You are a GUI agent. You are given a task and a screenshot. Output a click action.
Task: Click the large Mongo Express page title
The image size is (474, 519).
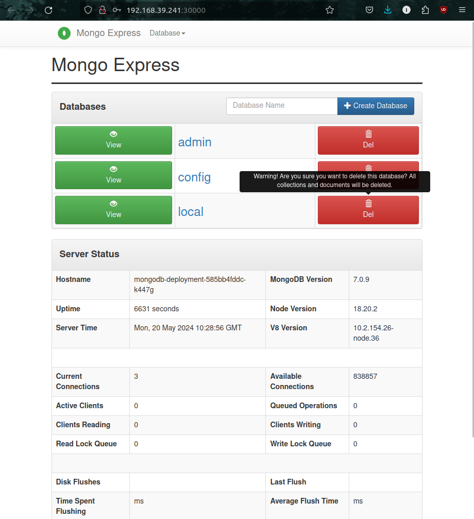pos(115,65)
